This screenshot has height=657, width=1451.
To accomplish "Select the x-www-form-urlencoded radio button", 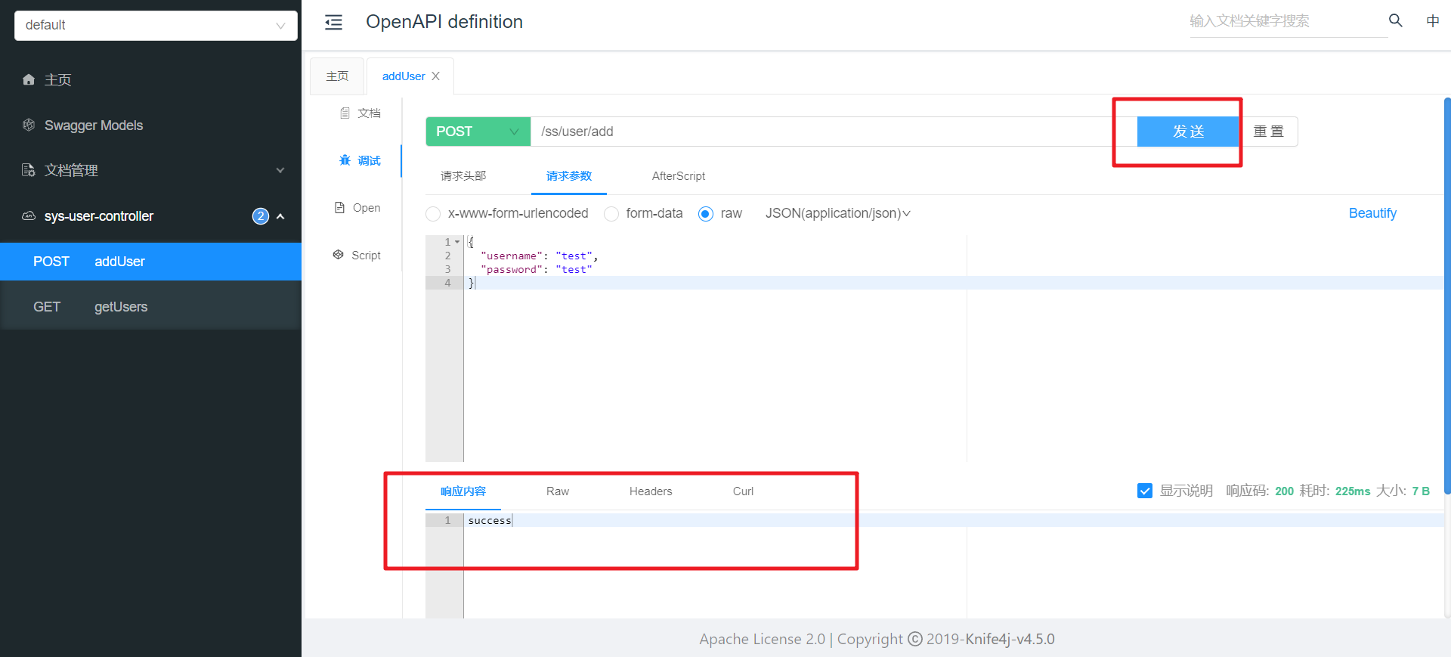I will [433, 214].
